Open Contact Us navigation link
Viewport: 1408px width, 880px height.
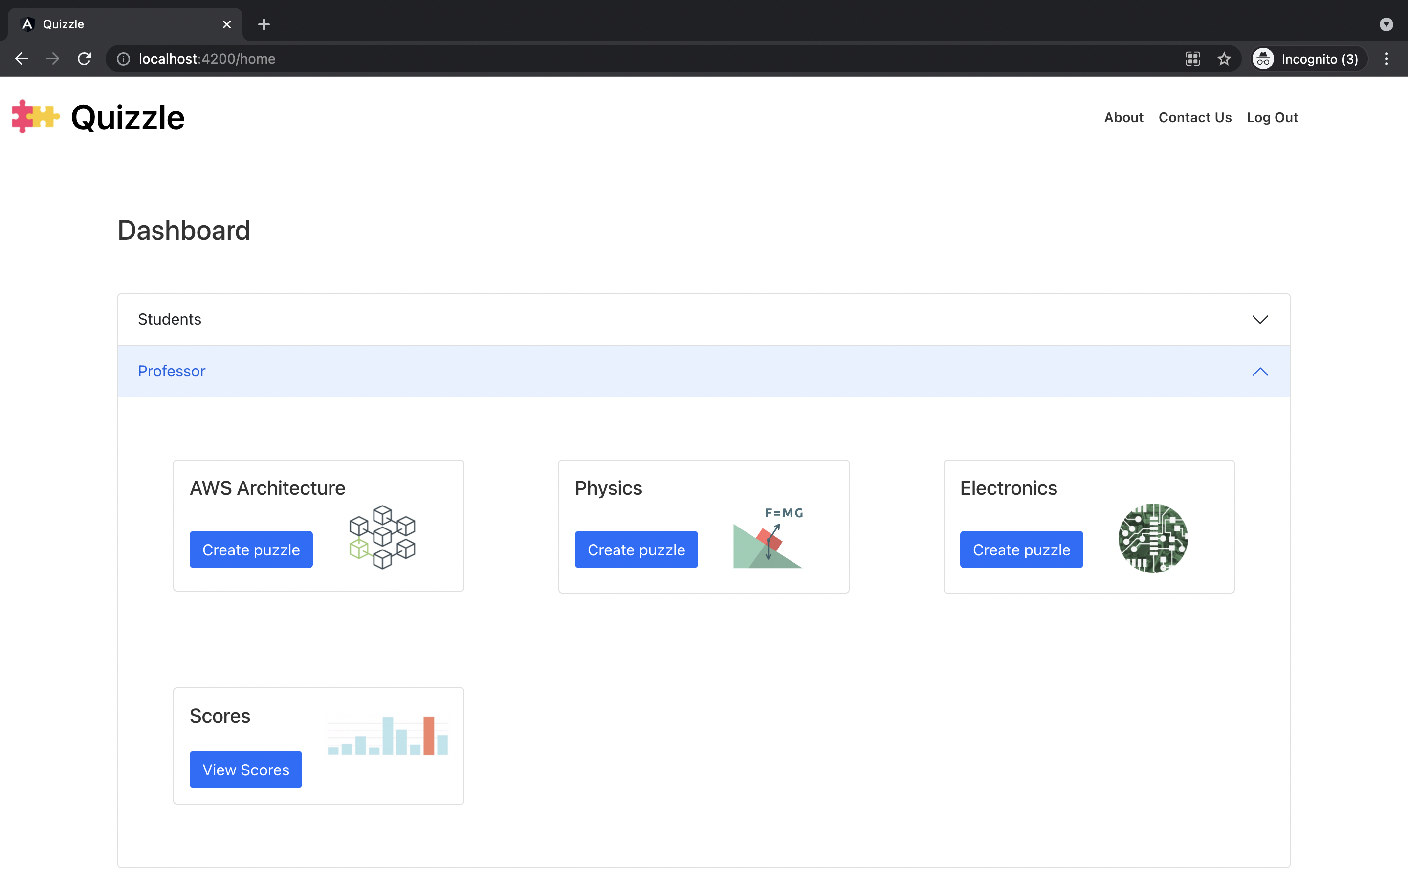coord(1194,117)
